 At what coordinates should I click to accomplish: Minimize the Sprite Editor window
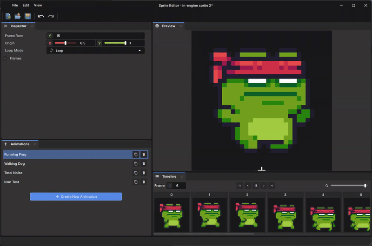coord(341,5)
